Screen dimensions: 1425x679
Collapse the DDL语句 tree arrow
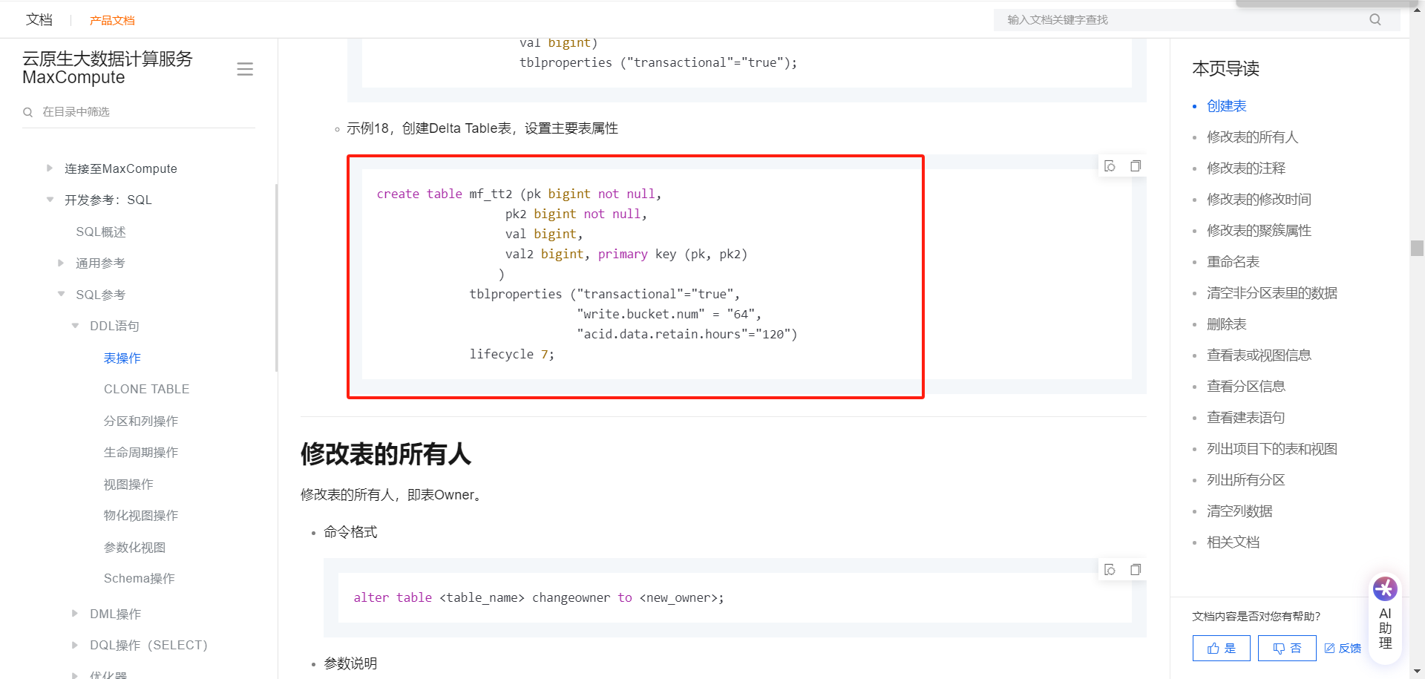(x=75, y=326)
